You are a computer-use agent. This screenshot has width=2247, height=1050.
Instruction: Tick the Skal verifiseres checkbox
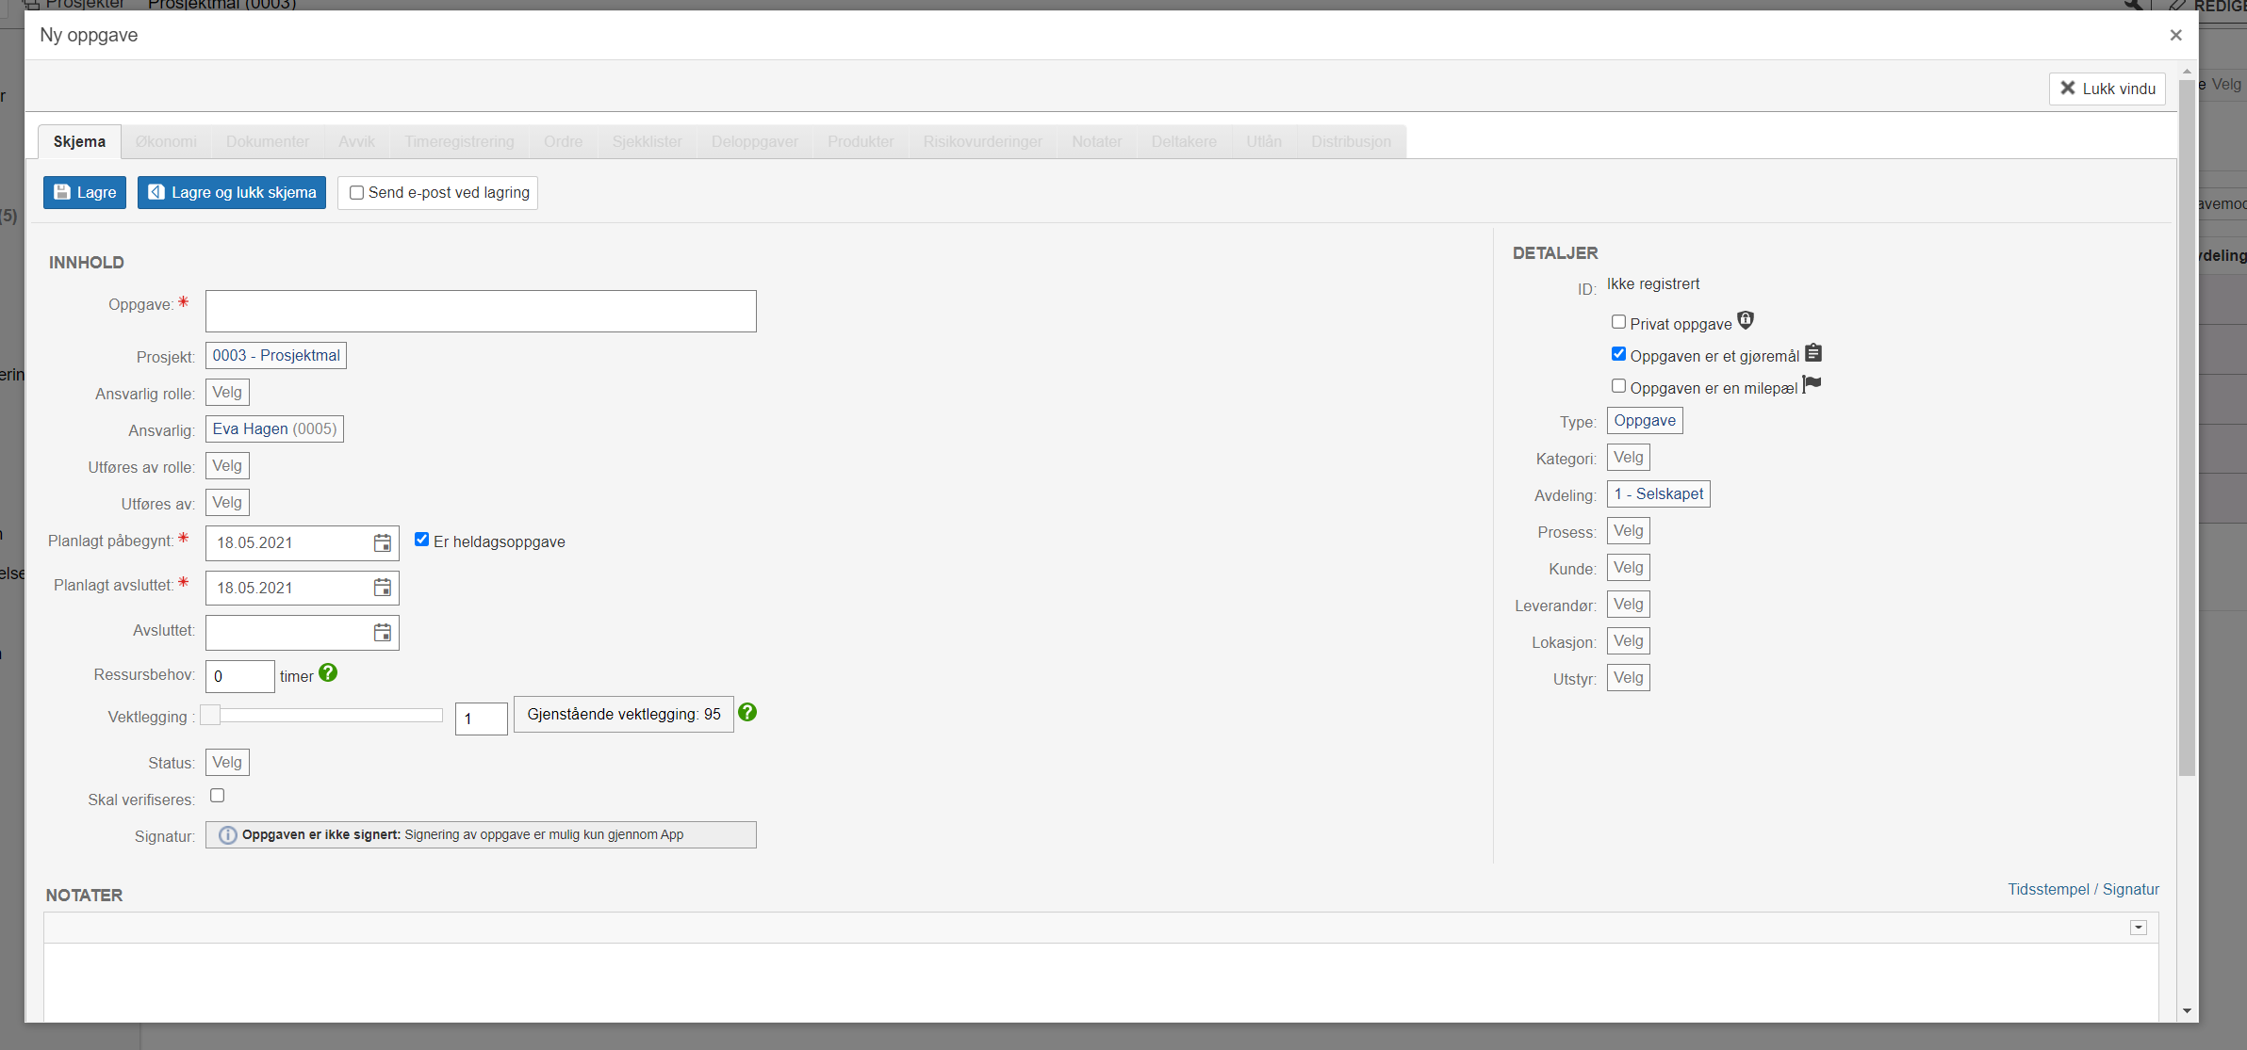pos(218,796)
